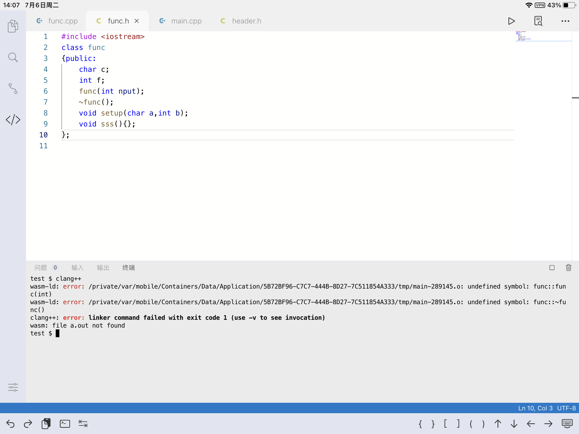Switch to the func.cpp tab
Viewport: 579px width, 434px height.
tap(57, 21)
